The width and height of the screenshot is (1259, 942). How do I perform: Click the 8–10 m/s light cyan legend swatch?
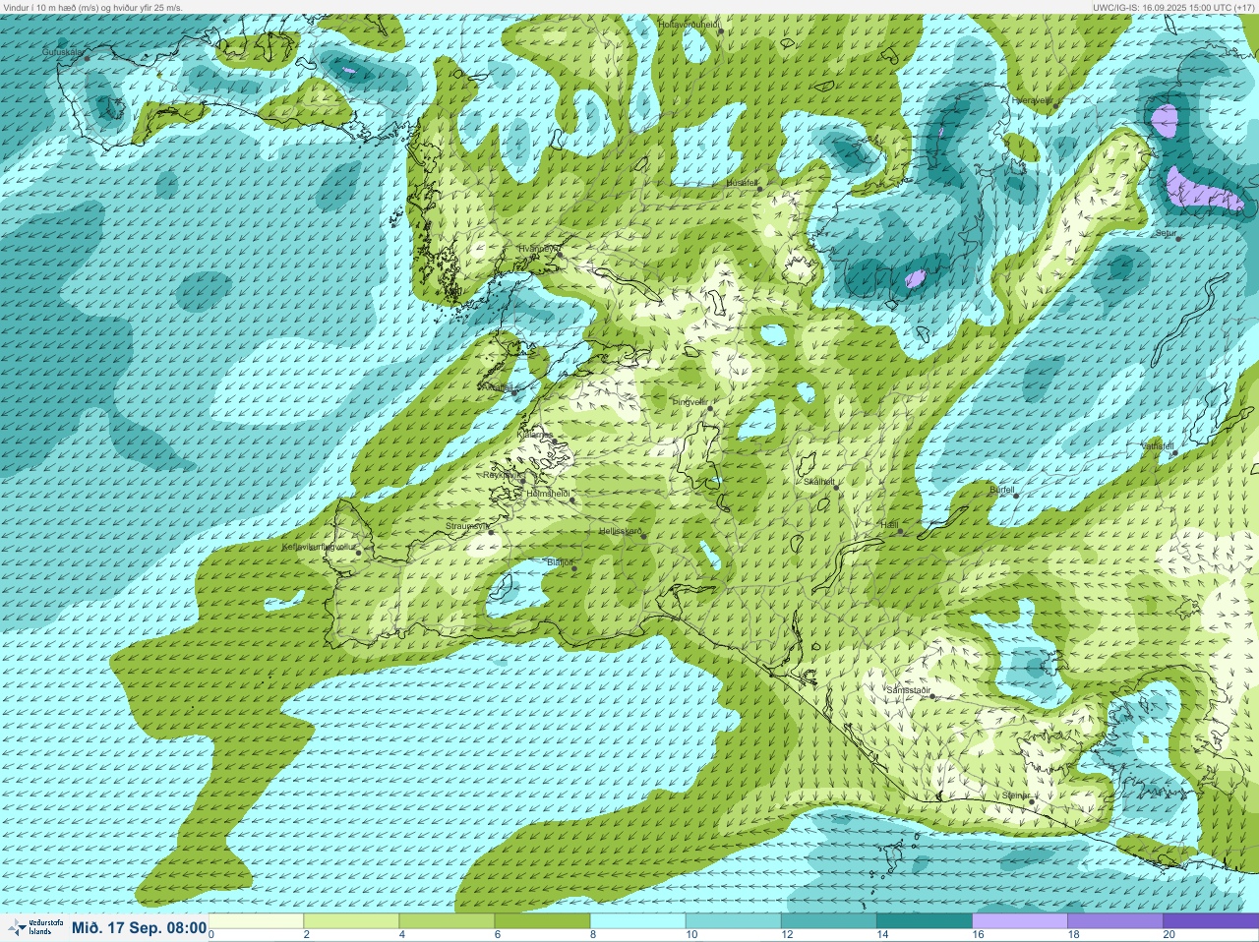(637, 921)
